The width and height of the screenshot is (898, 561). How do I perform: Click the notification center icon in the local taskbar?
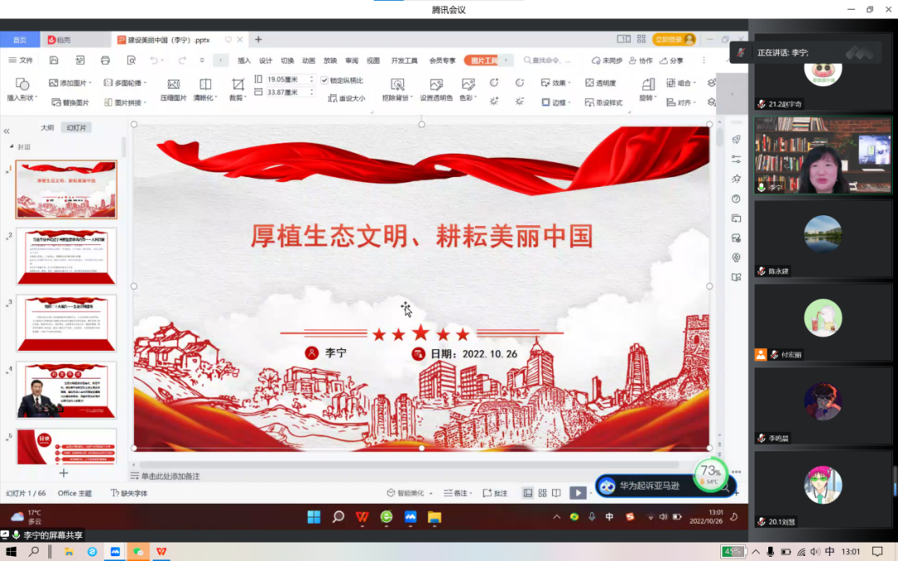877,552
